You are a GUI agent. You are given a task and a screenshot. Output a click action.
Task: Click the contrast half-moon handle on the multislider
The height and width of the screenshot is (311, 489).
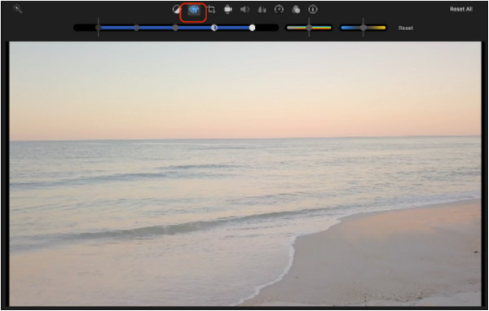214,28
